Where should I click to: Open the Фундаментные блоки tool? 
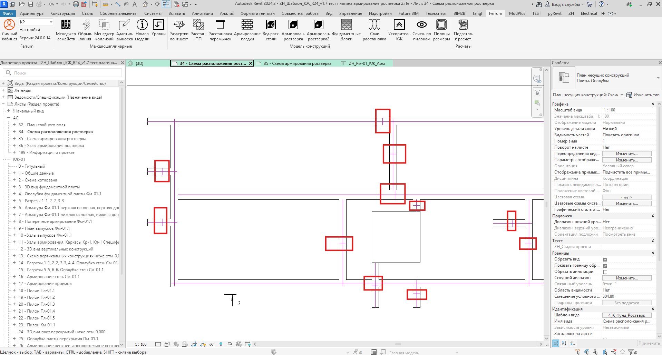pyautogui.click(x=346, y=30)
